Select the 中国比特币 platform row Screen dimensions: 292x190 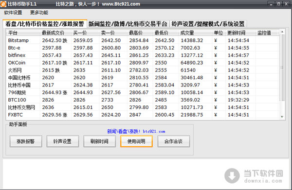click(x=143, y=78)
